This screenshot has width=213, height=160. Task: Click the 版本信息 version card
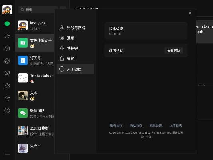(146, 31)
